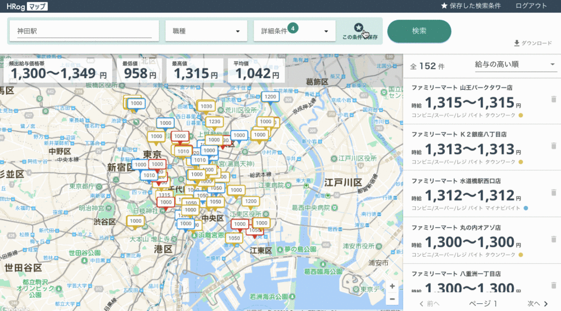Click the HRog マップ logo
The height and width of the screenshot is (311, 561).
pos(27,6)
